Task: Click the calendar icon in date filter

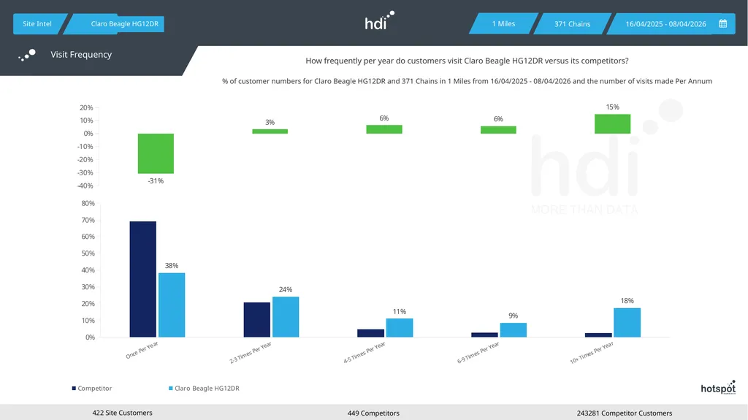Action: [722, 24]
